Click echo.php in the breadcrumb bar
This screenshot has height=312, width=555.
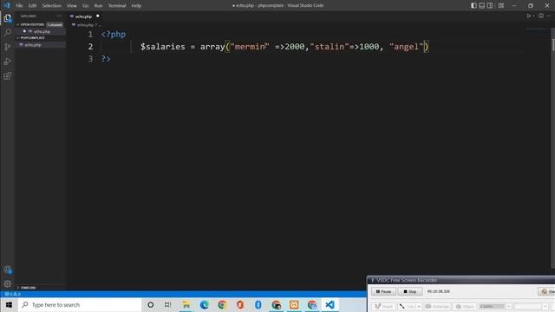[x=85, y=25]
